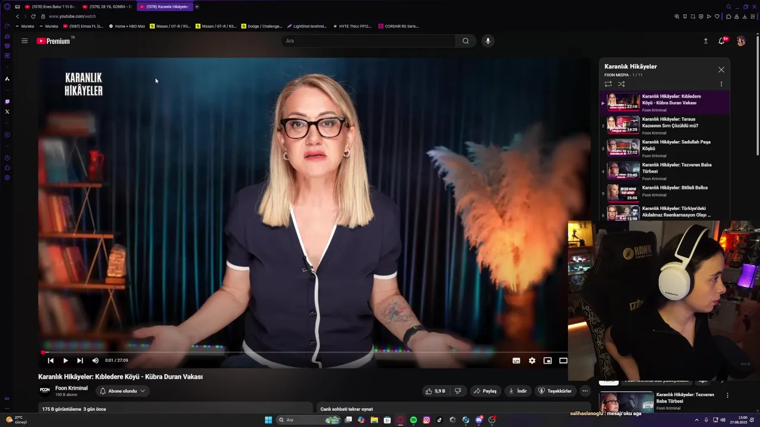Open Home • HBO Max bookmark

pos(127,26)
